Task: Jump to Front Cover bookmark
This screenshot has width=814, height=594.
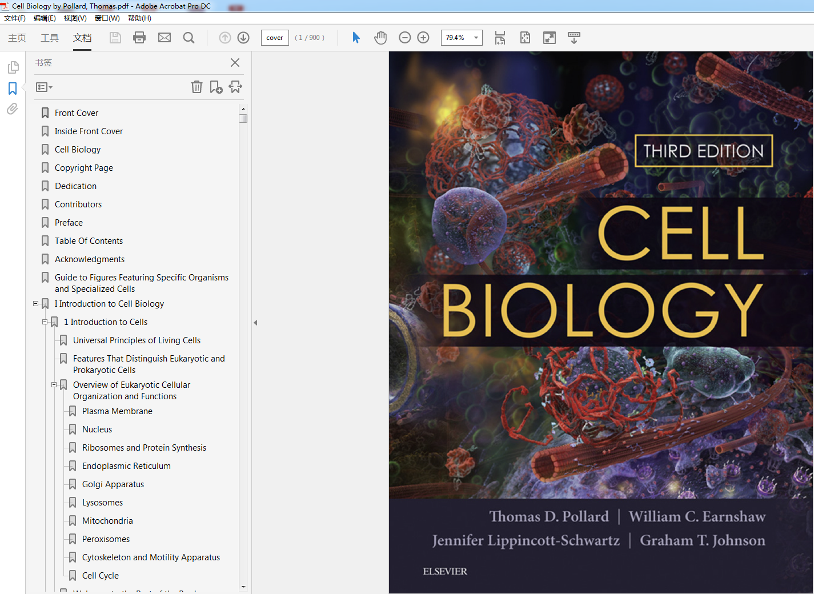Action: point(77,113)
